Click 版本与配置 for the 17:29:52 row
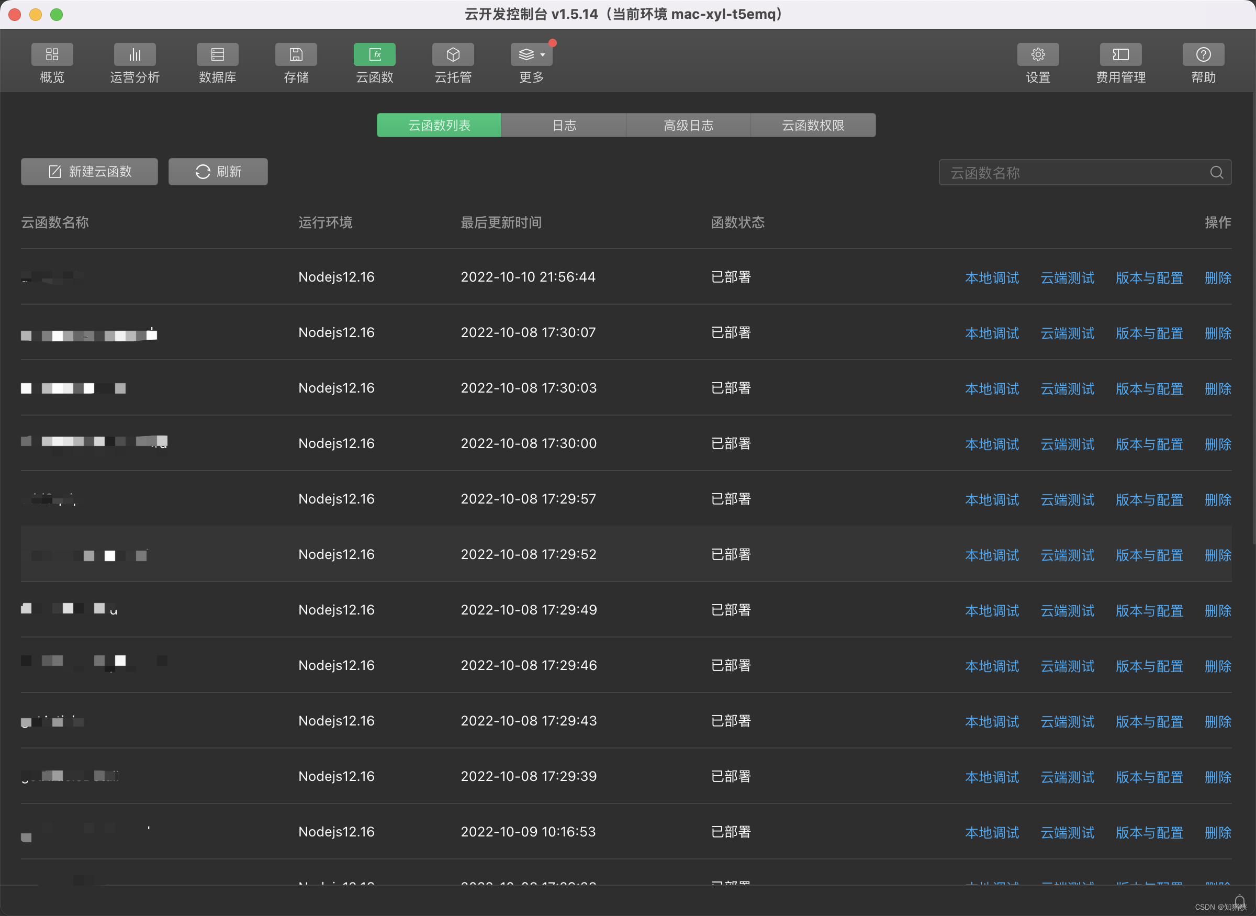The width and height of the screenshot is (1256, 916). click(x=1149, y=555)
